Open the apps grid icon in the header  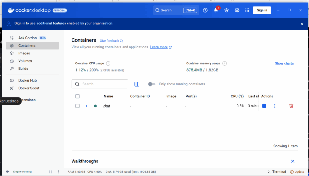pos(247,10)
